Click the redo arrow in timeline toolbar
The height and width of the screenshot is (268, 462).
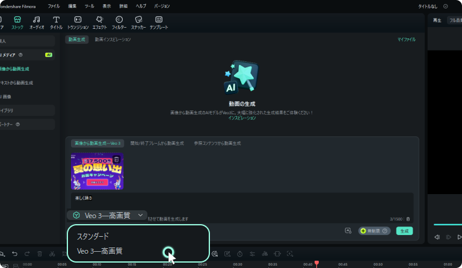(27, 254)
